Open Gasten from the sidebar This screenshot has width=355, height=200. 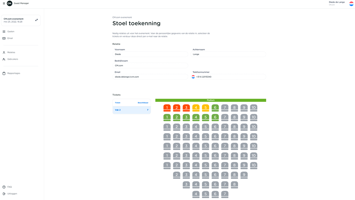pos(11,32)
